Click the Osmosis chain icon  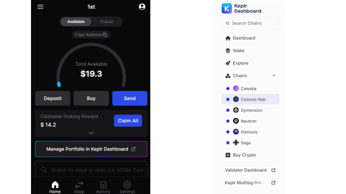click(x=236, y=132)
